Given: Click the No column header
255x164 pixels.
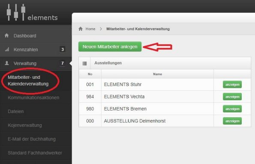Looking at the screenshot, I should coord(90,74).
